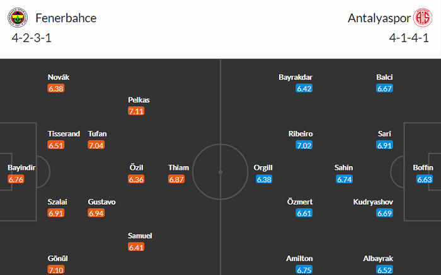
Task: Click Balci's 6.67 rating badge
Action: point(385,89)
